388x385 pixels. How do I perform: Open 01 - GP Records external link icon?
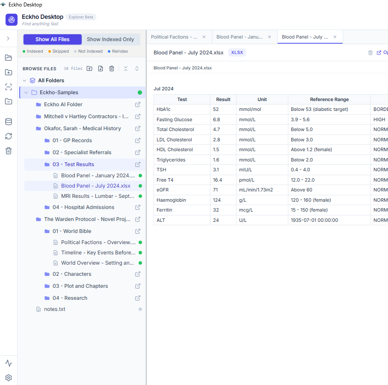pos(138,140)
